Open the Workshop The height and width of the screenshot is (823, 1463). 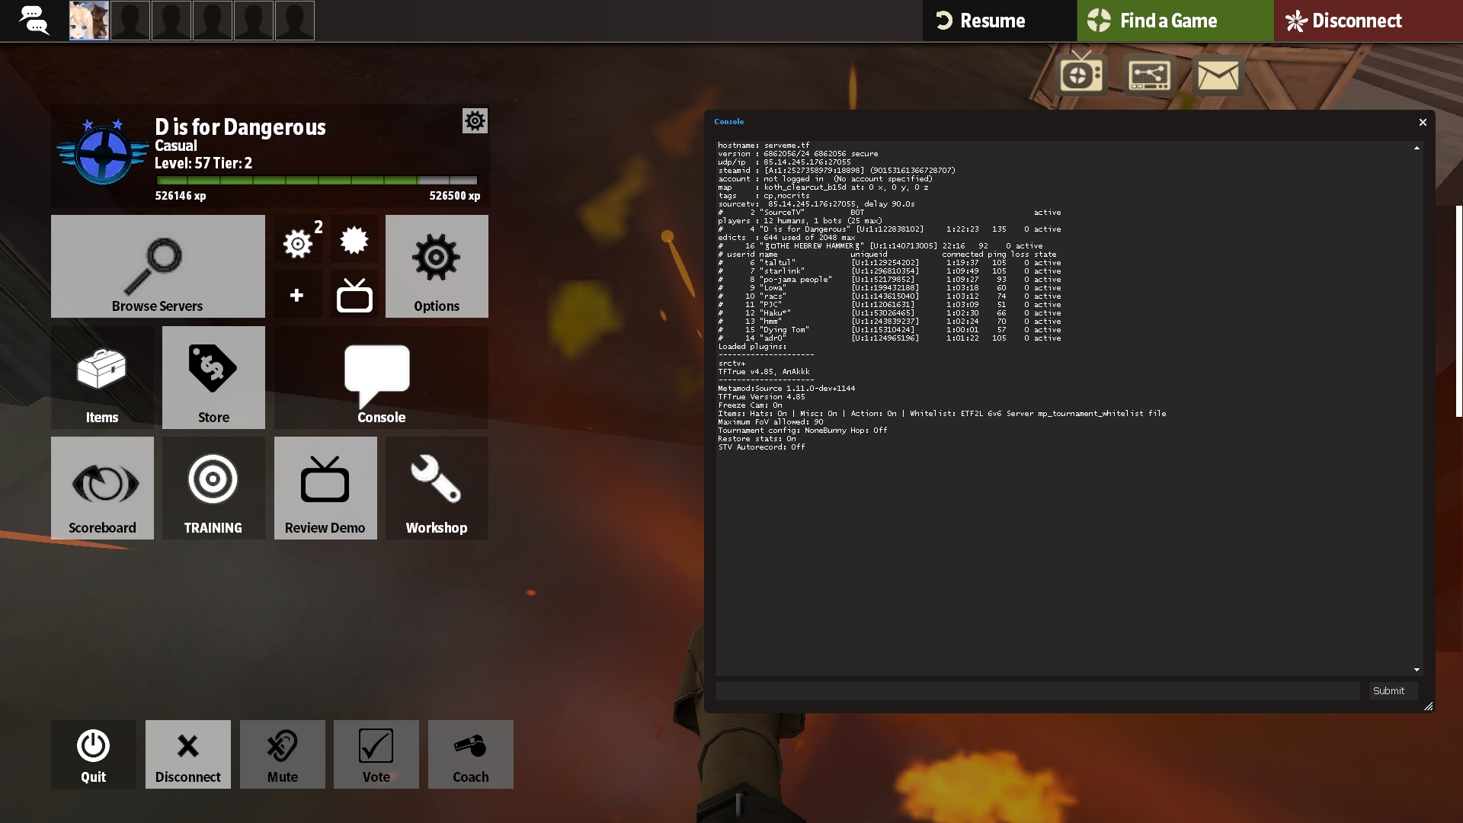[x=437, y=488]
